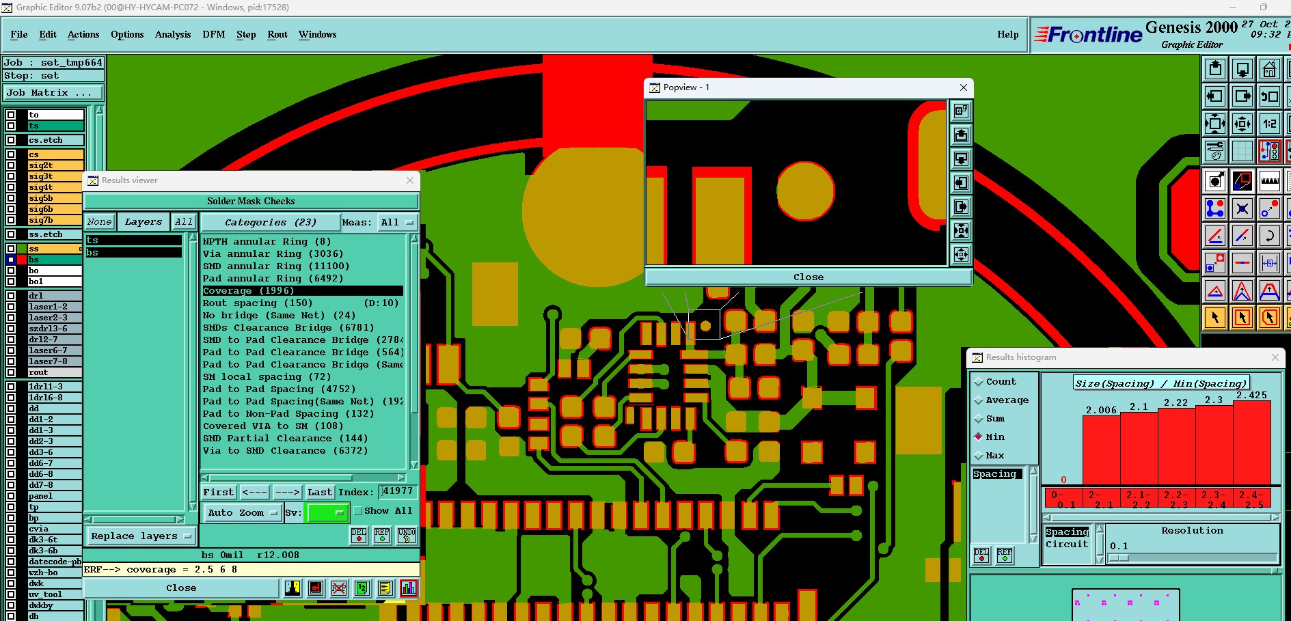Viewport: 1291px width, 621px height.
Task: Click the DEL icon in Results histogram
Action: pos(981,555)
